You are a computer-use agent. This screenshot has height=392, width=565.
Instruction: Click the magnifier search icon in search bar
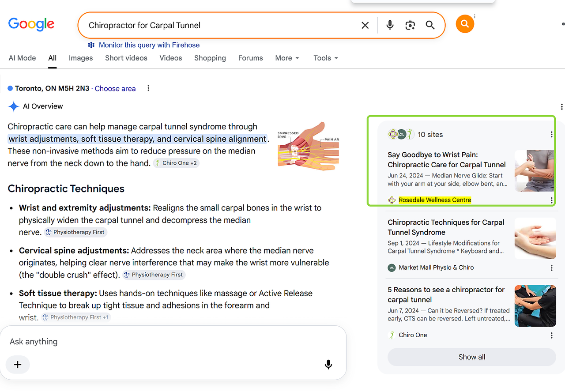[x=430, y=25]
